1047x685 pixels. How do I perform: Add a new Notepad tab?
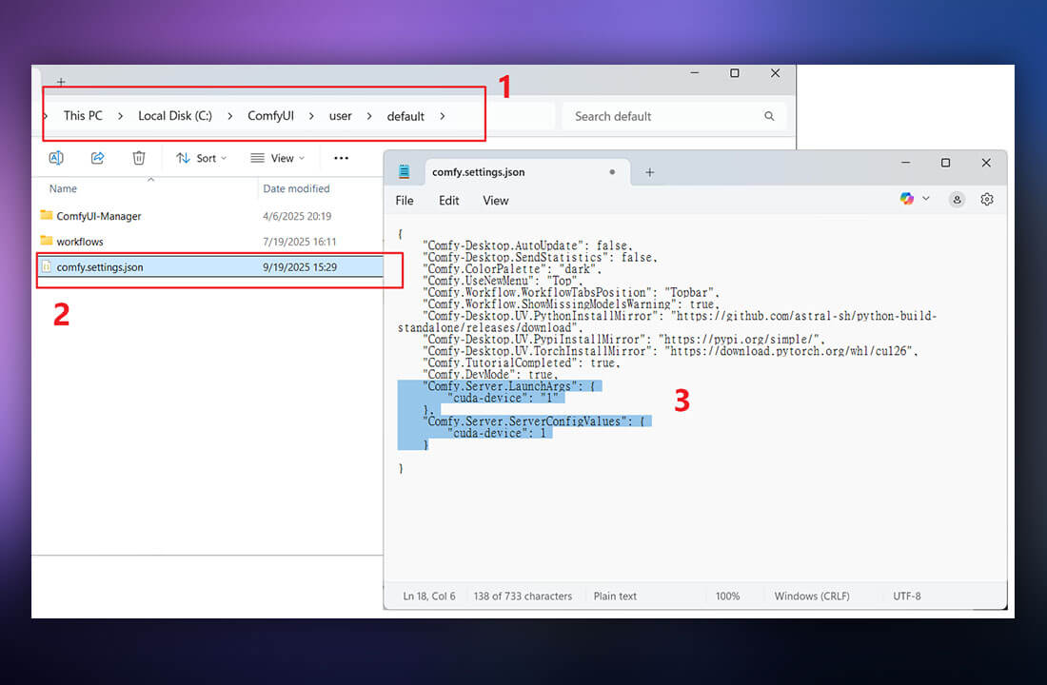pyautogui.click(x=650, y=172)
